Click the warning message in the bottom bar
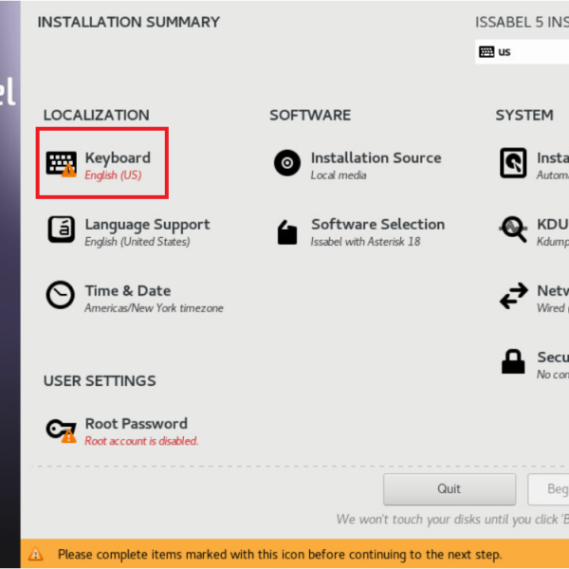569x569 pixels. [x=280, y=554]
